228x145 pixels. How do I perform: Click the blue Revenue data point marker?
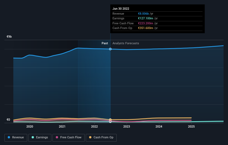click(110, 49)
